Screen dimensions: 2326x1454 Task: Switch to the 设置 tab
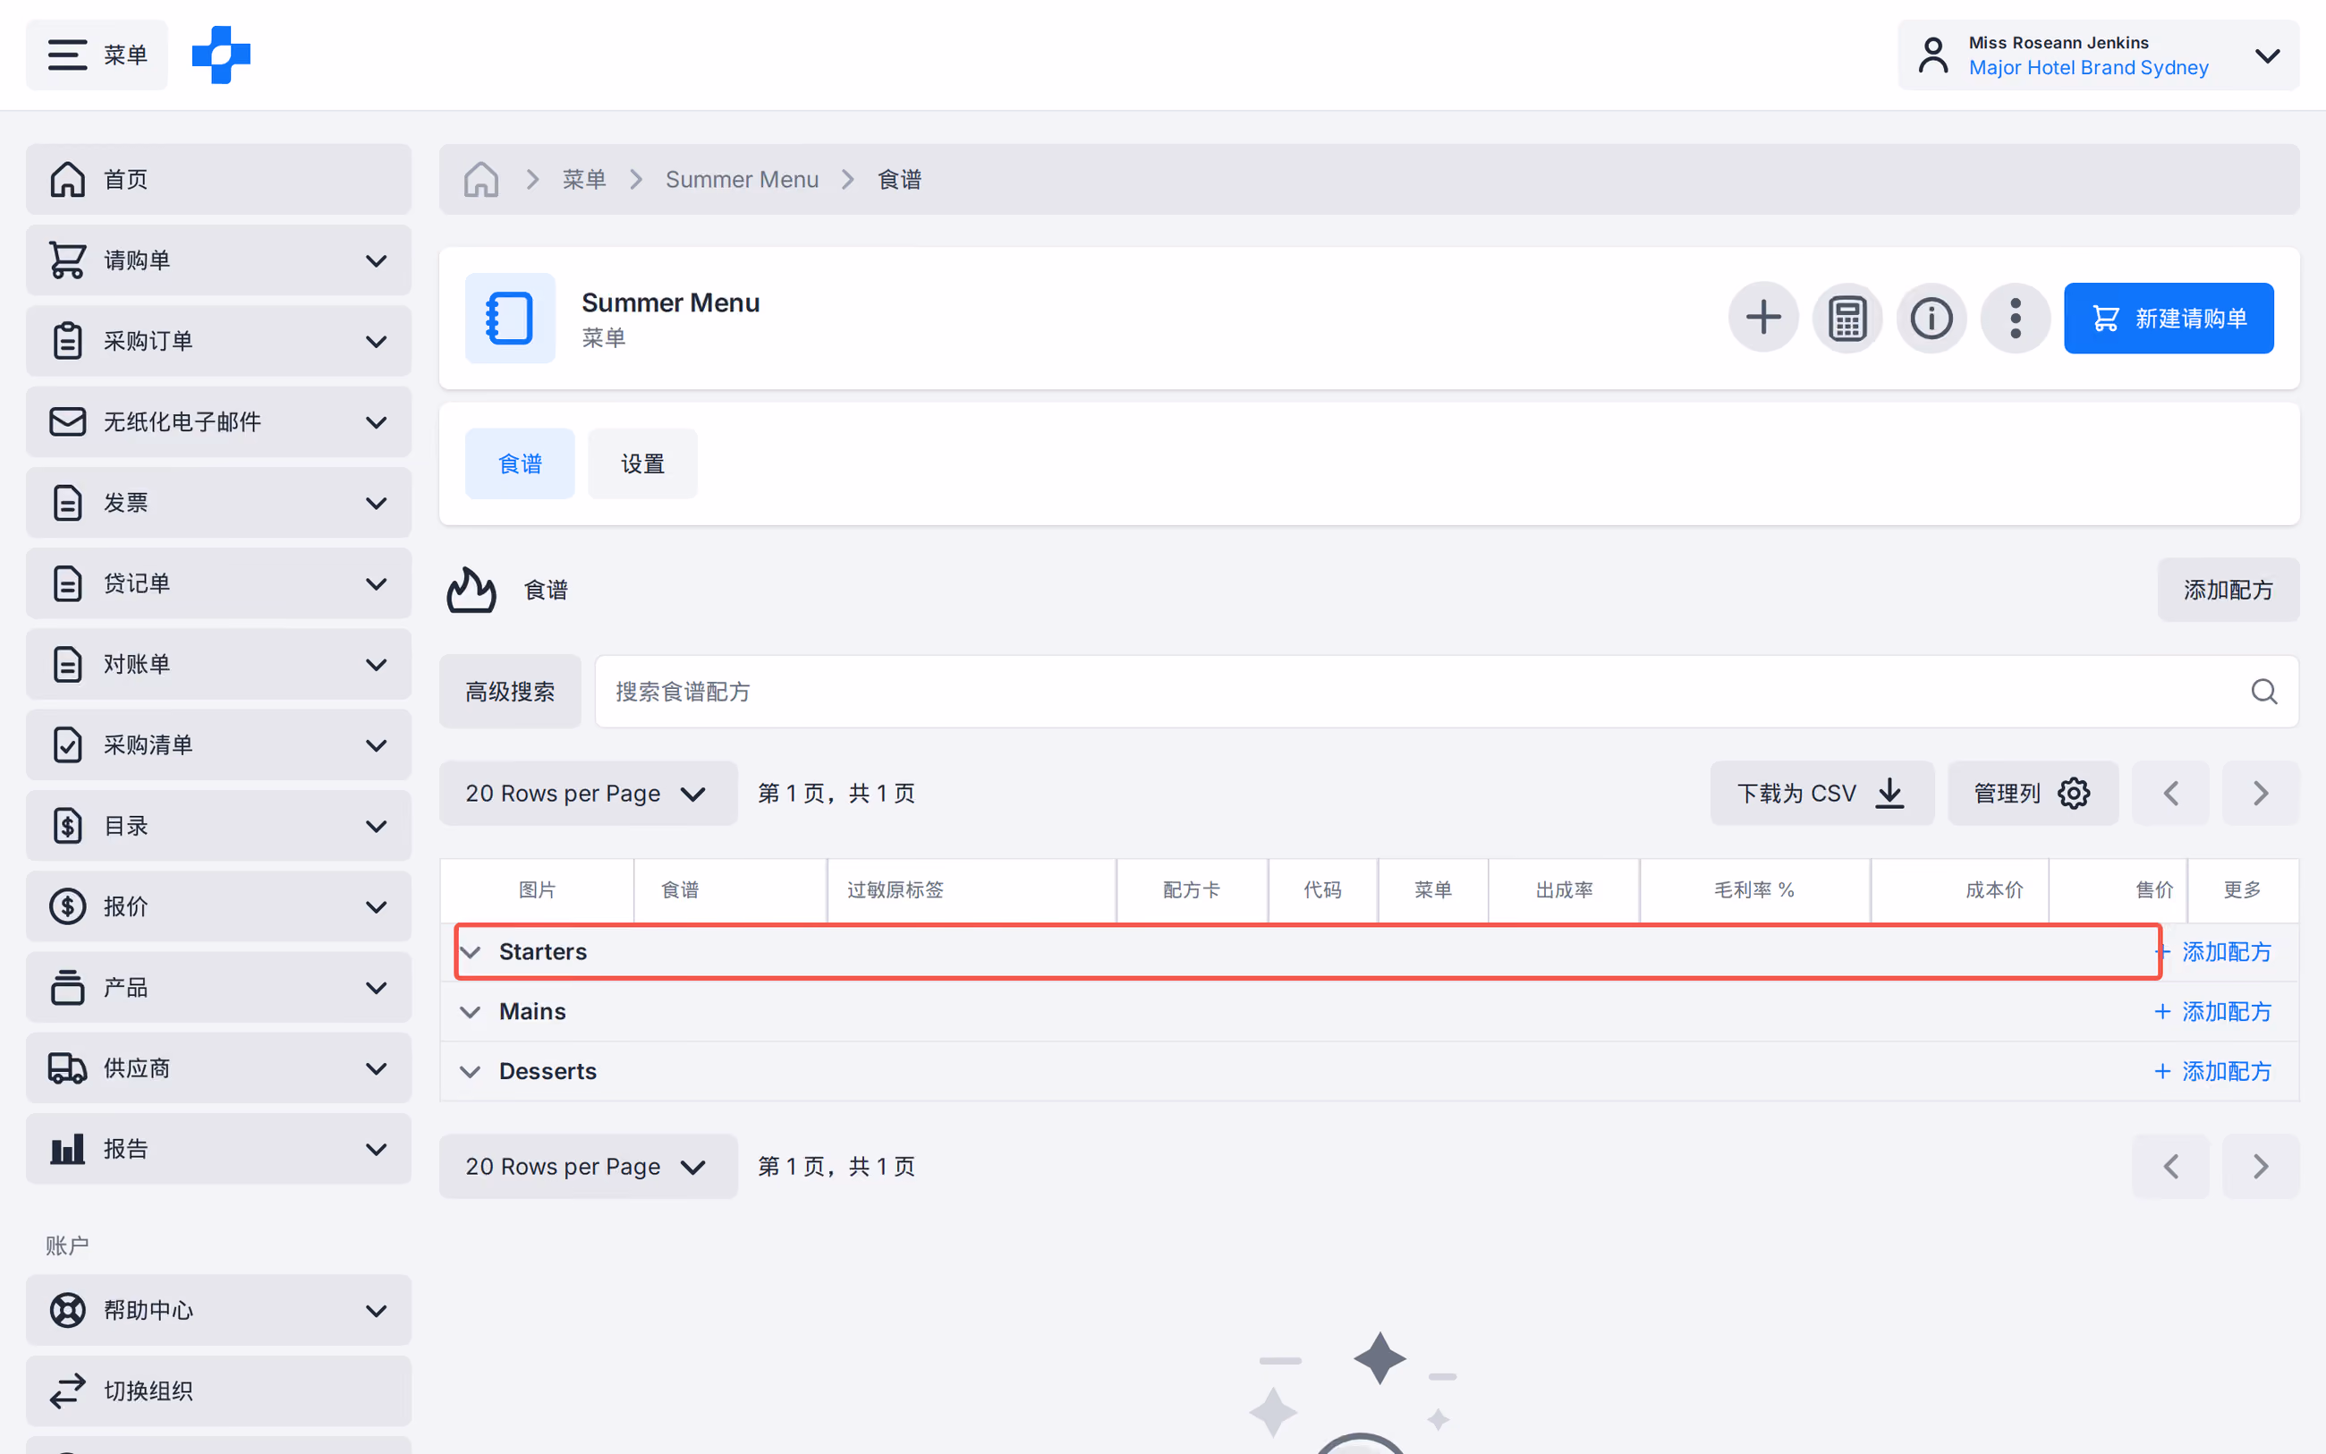(642, 463)
